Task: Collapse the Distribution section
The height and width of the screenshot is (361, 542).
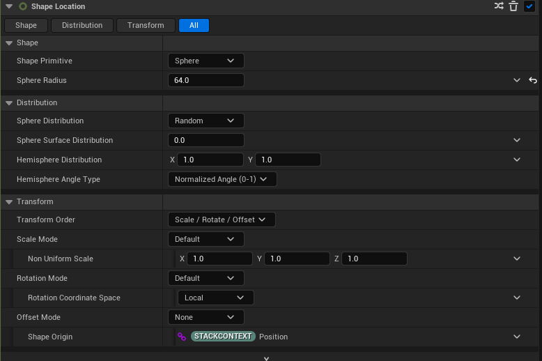Action: (x=9, y=102)
